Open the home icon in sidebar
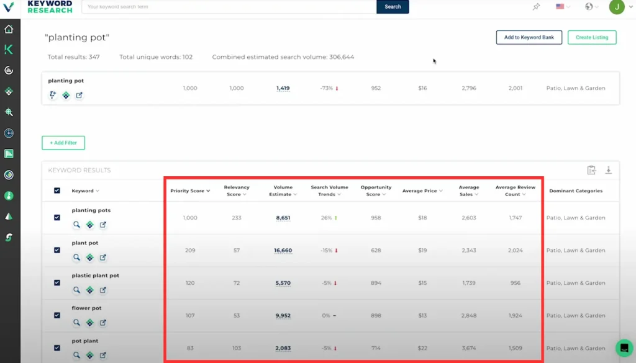 coord(9,29)
